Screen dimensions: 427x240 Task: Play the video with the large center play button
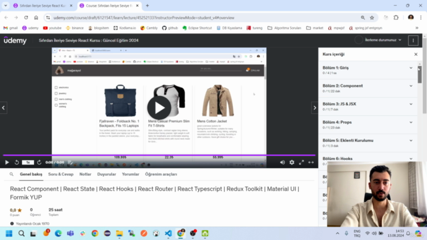(x=159, y=108)
